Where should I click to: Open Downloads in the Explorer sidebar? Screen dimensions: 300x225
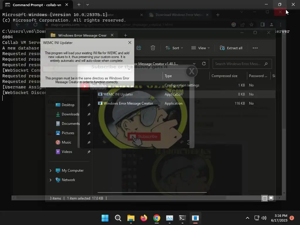tap(70, 114)
